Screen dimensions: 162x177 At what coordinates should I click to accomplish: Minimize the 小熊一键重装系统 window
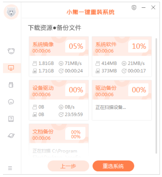click(x=143, y=8)
